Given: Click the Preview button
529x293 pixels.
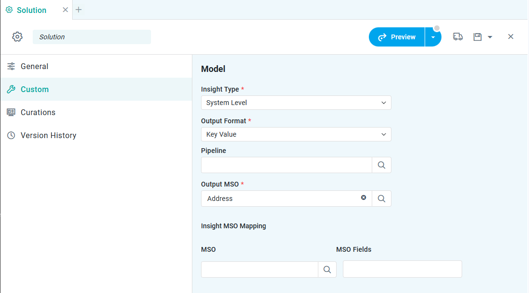Looking at the screenshot, I should click(x=397, y=37).
